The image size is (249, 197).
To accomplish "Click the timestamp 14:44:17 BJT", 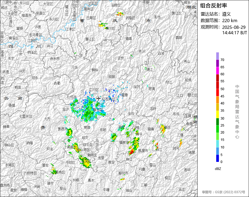I will (x=235, y=33).
